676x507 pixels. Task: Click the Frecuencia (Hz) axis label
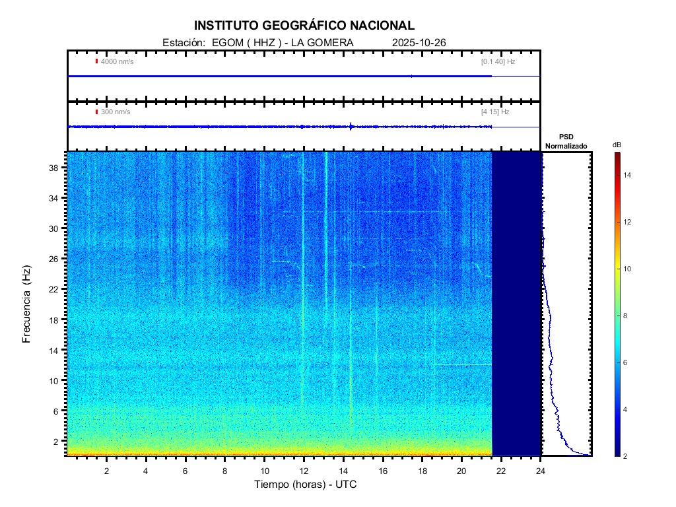pyautogui.click(x=27, y=304)
